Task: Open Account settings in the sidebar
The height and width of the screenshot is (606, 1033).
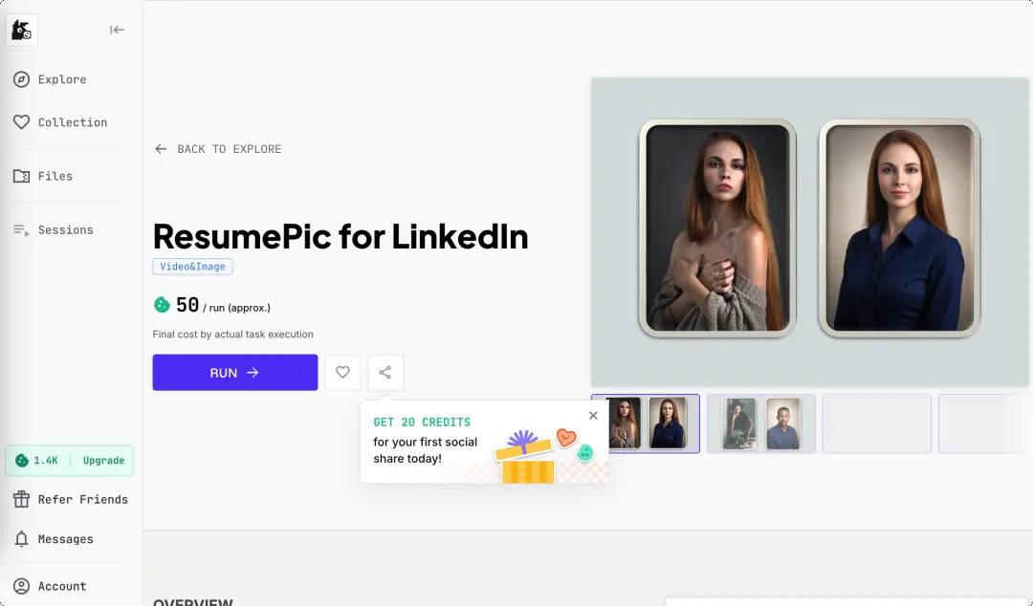Action: (62, 586)
